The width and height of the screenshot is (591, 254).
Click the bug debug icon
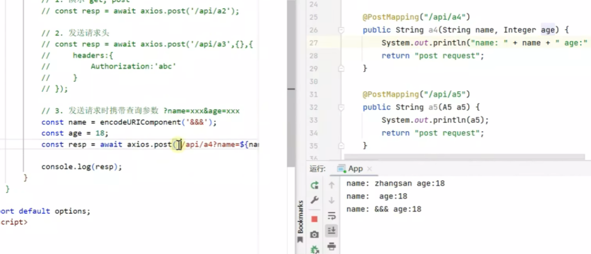tap(315, 249)
